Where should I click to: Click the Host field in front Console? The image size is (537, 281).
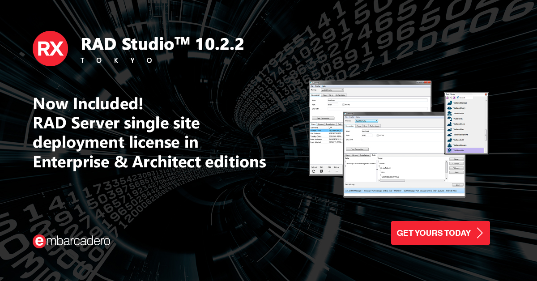[x=403, y=131]
